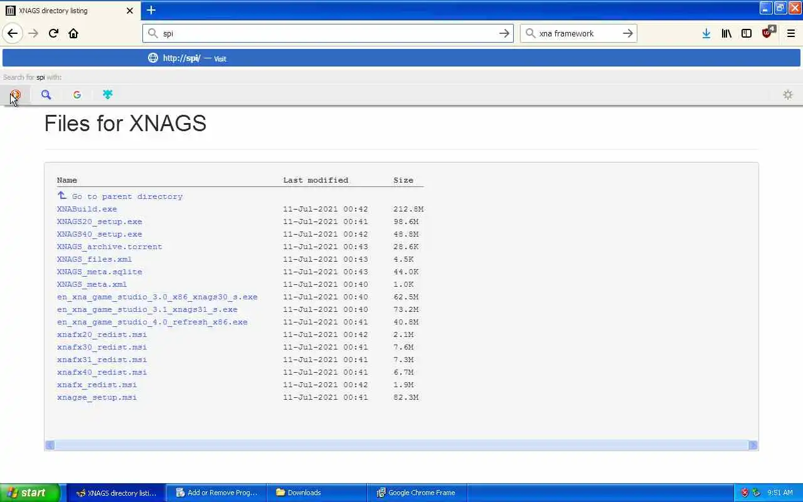
Task: Open a new browser tab
Action: pos(151,10)
